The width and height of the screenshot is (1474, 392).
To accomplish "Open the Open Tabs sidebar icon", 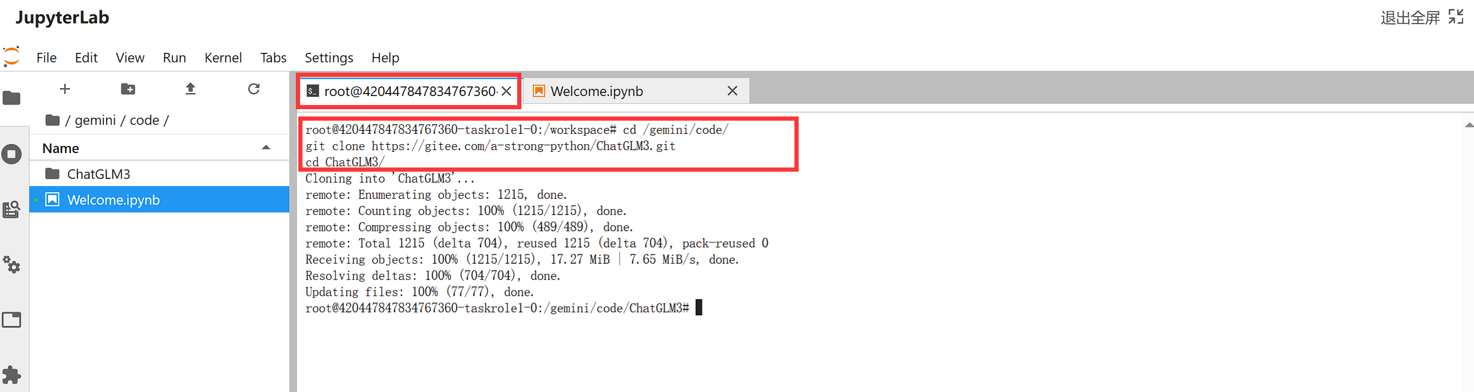I will click(x=11, y=320).
